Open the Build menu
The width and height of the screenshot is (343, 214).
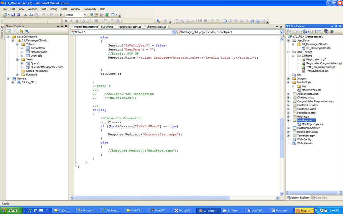pos(43,9)
